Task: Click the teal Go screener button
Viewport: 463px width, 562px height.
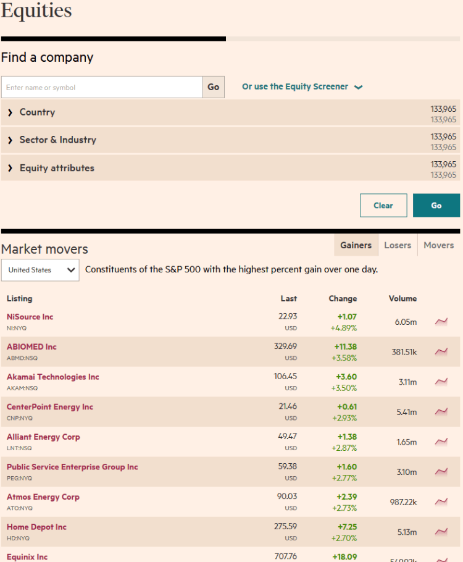Action: coord(436,206)
